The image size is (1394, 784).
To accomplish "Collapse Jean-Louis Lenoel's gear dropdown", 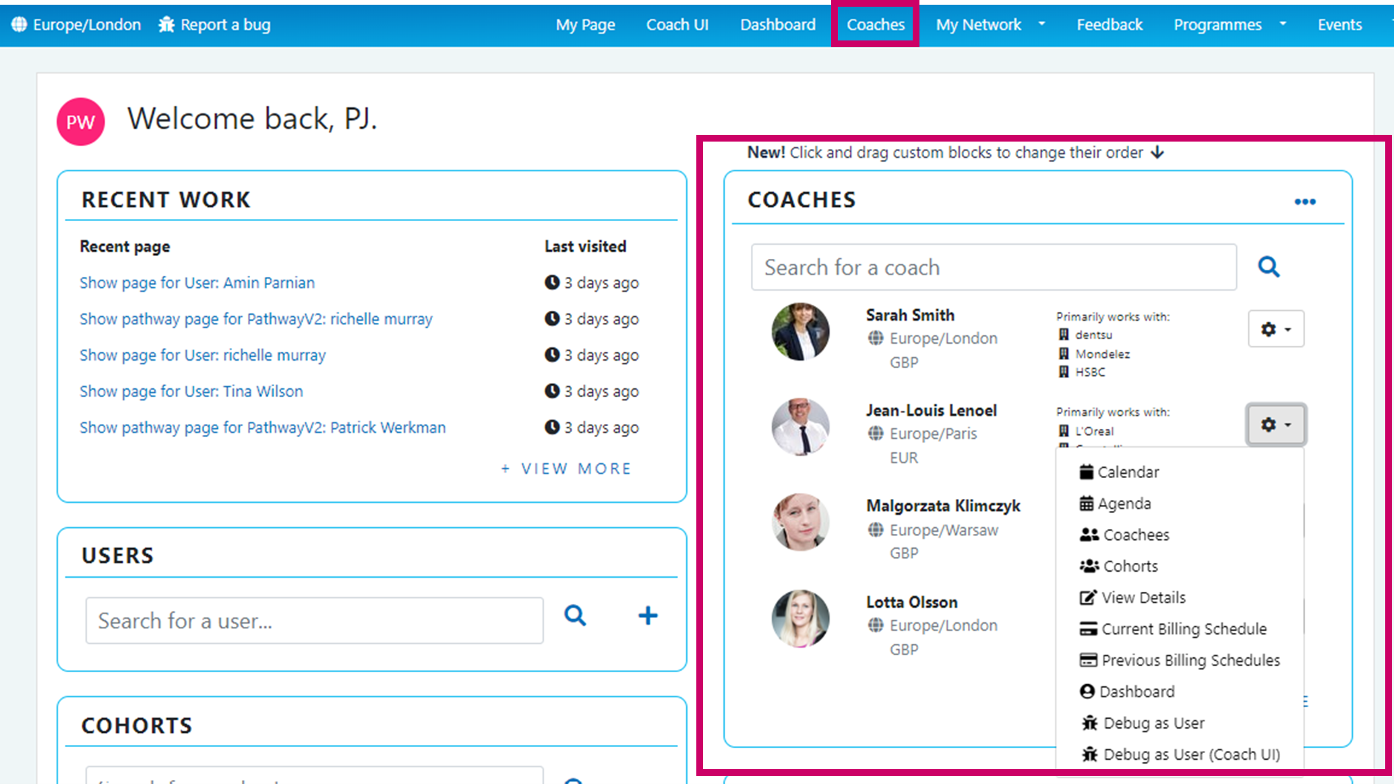I will (1275, 425).
